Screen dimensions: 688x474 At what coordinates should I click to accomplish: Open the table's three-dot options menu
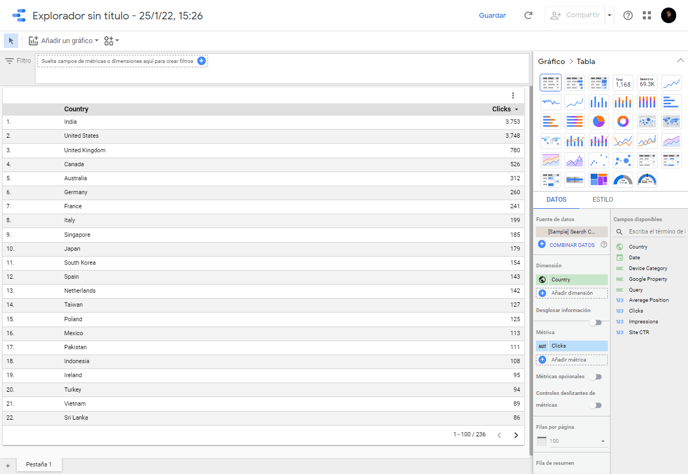pos(513,96)
